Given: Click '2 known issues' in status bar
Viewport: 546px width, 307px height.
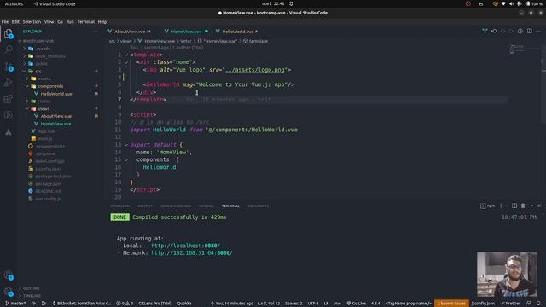Looking at the screenshot, I should tap(451, 304).
